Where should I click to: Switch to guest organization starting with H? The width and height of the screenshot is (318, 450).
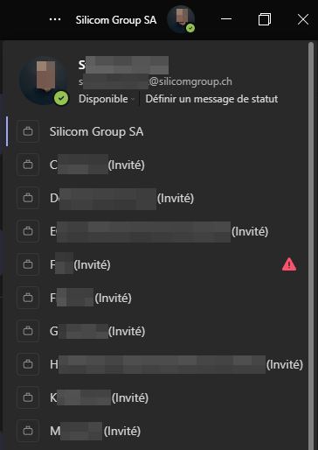[156, 364]
